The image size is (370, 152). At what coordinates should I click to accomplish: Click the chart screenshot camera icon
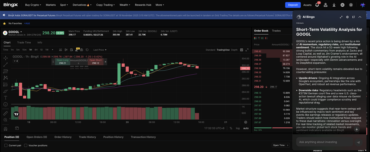(x=82, y=50)
